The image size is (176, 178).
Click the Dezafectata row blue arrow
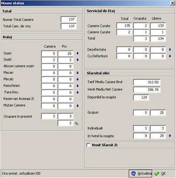[x=170, y=50]
